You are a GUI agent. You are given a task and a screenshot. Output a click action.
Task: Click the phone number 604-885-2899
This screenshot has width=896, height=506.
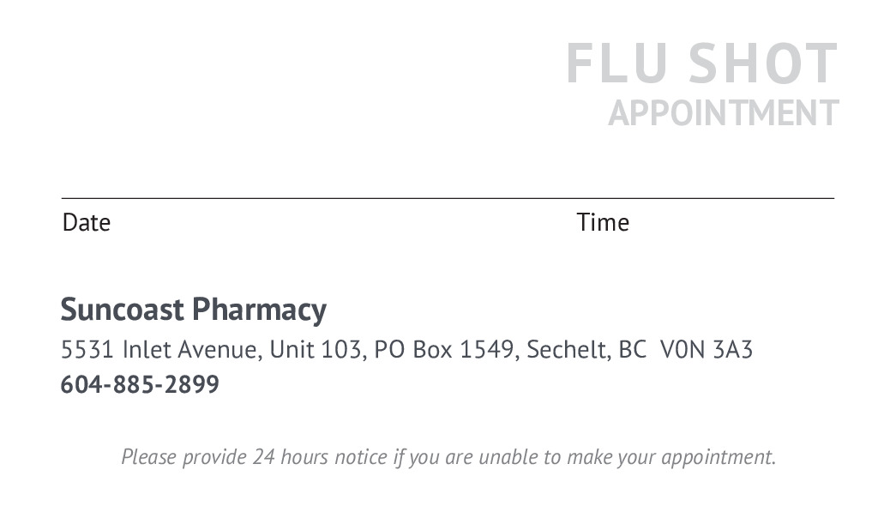point(140,385)
